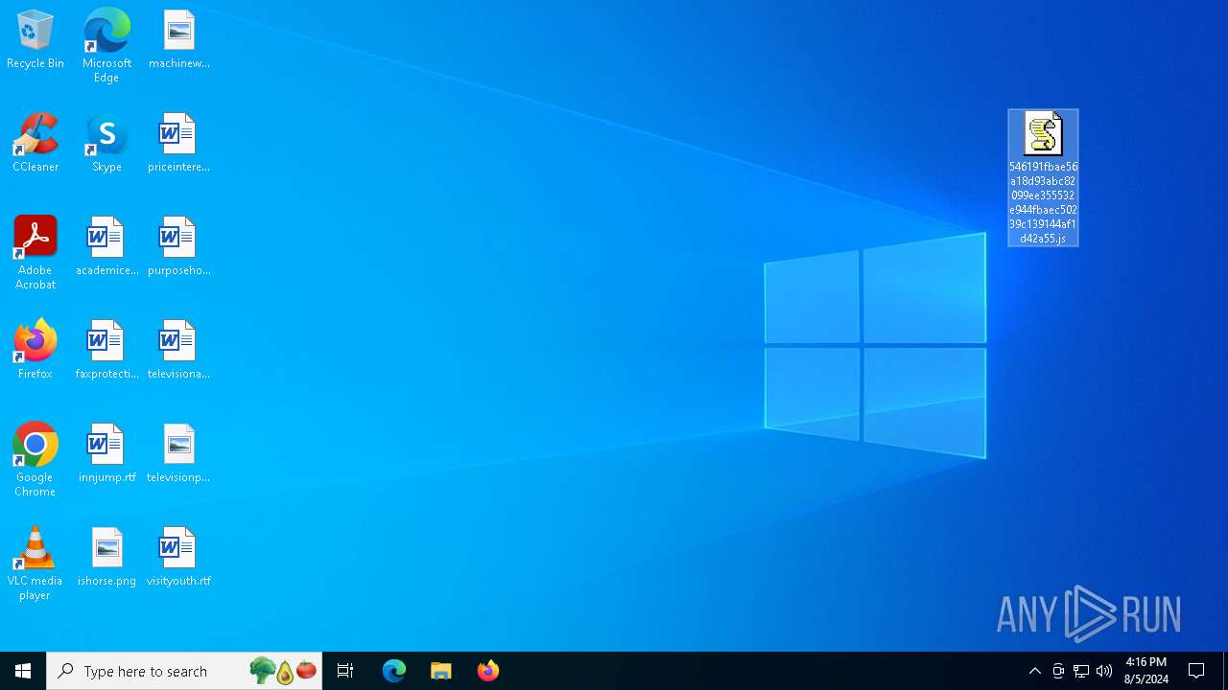The image size is (1228, 690).
Task: Select the machinew... image file icon
Action: (x=178, y=40)
